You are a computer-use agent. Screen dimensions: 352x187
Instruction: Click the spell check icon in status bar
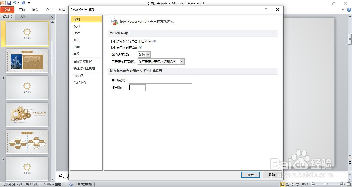[x=71, y=184]
